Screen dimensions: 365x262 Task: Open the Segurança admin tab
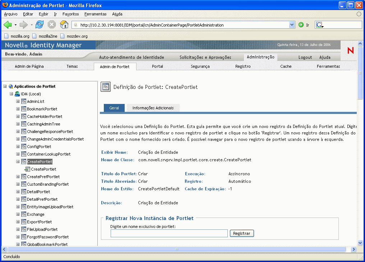(x=200, y=66)
